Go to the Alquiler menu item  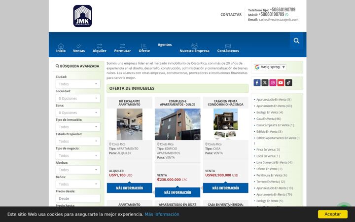pyautogui.click(x=100, y=51)
